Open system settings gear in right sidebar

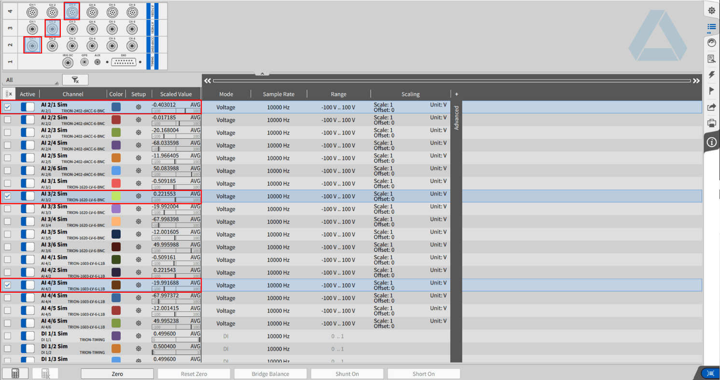711,11
